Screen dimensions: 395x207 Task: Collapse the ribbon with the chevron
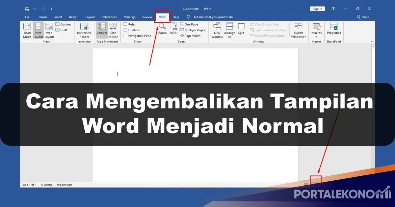(372, 42)
